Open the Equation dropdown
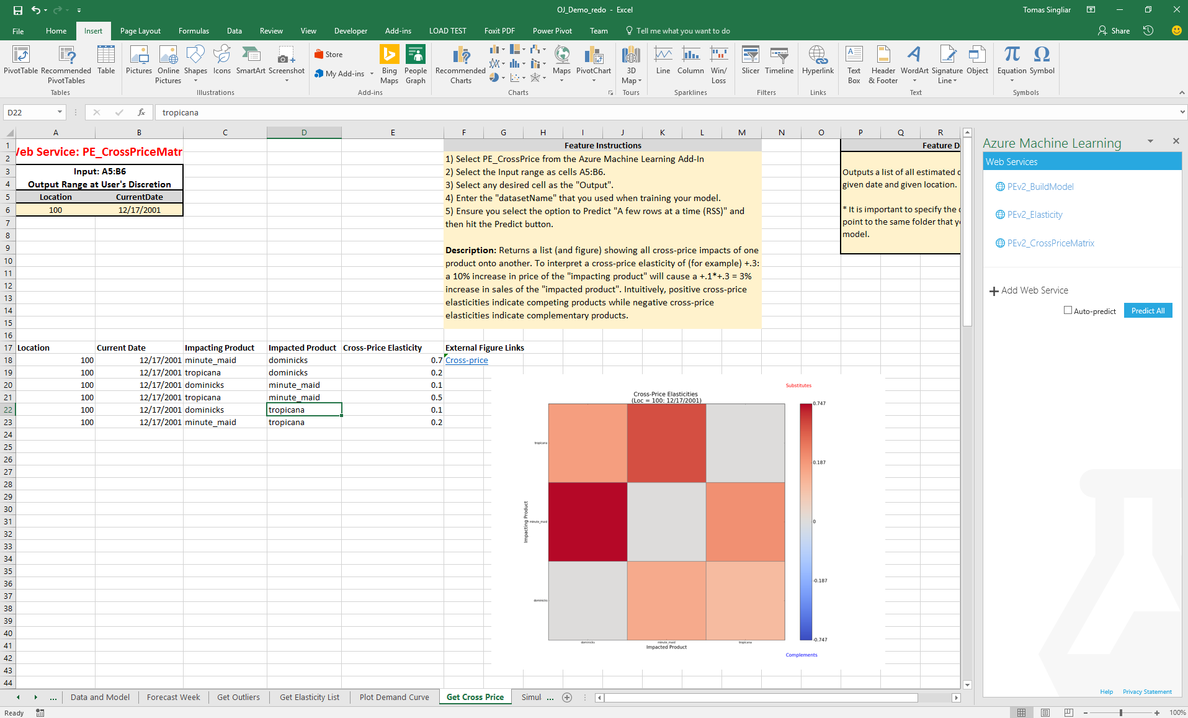Screen dimensions: 1188x718 coord(1012,80)
